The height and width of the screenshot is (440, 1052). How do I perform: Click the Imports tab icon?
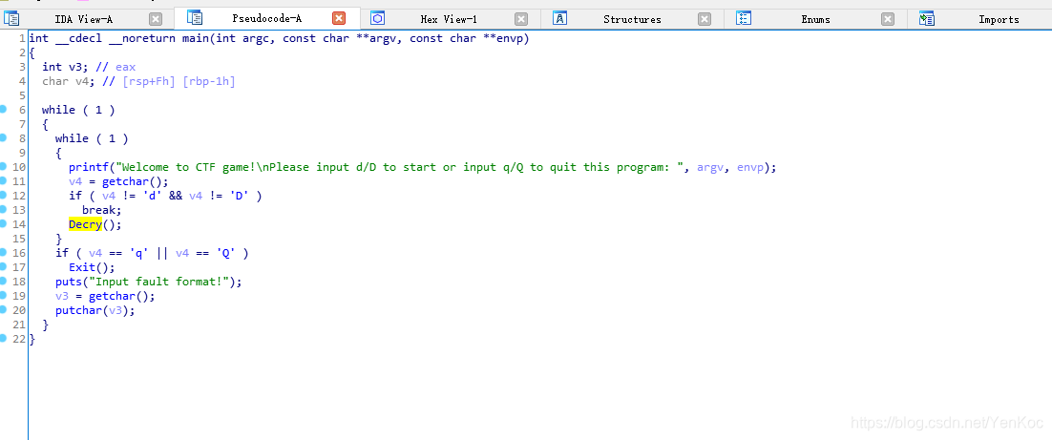point(927,19)
